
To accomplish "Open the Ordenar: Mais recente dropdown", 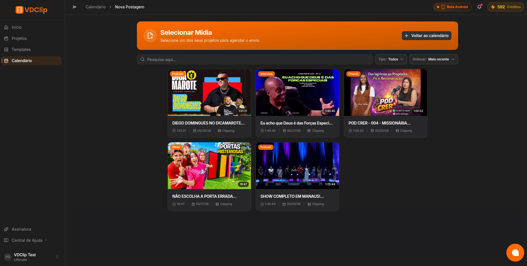I will click(x=434, y=59).
